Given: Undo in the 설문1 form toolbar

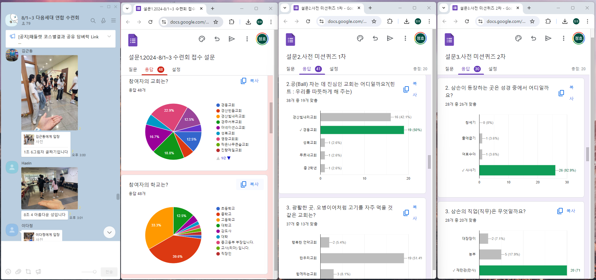Looking at the screenshot, I should tap(217, 39).
